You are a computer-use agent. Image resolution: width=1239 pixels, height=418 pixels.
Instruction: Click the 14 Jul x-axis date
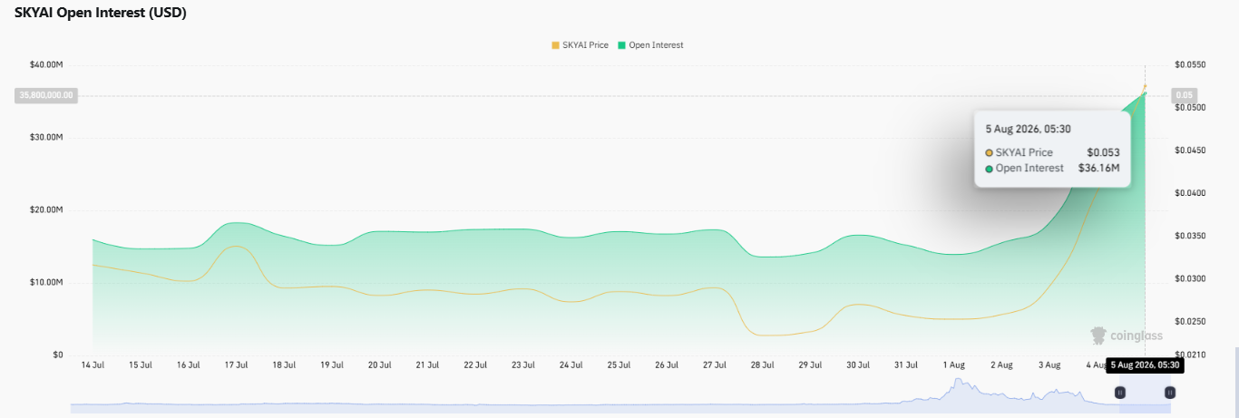point(93,365)
